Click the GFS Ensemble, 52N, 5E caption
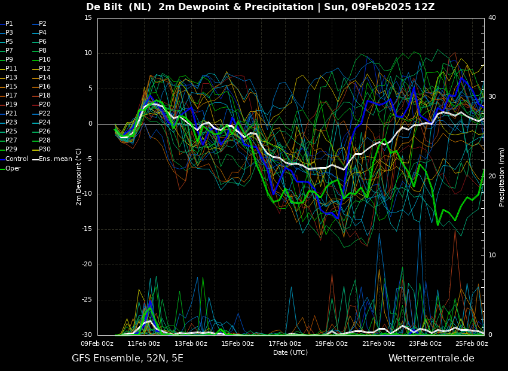The height and width of the screenshot is (371, 508). click(x=127, y=358)
